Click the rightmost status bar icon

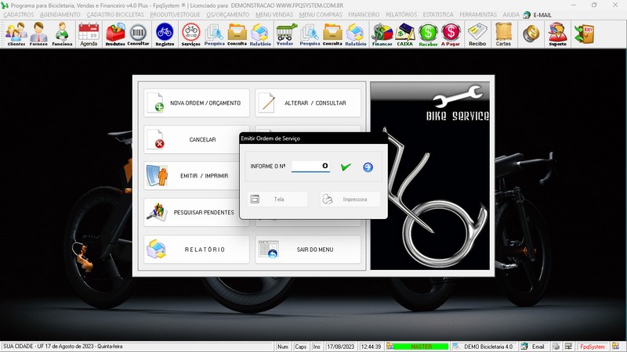pyautogui.click(x=615, y=347)
